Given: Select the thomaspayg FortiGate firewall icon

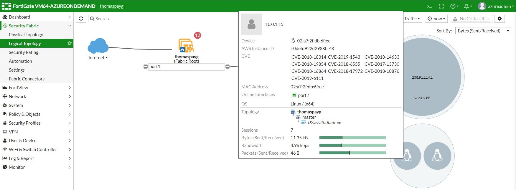Looking at the screenshot, I should click(186, 46).
